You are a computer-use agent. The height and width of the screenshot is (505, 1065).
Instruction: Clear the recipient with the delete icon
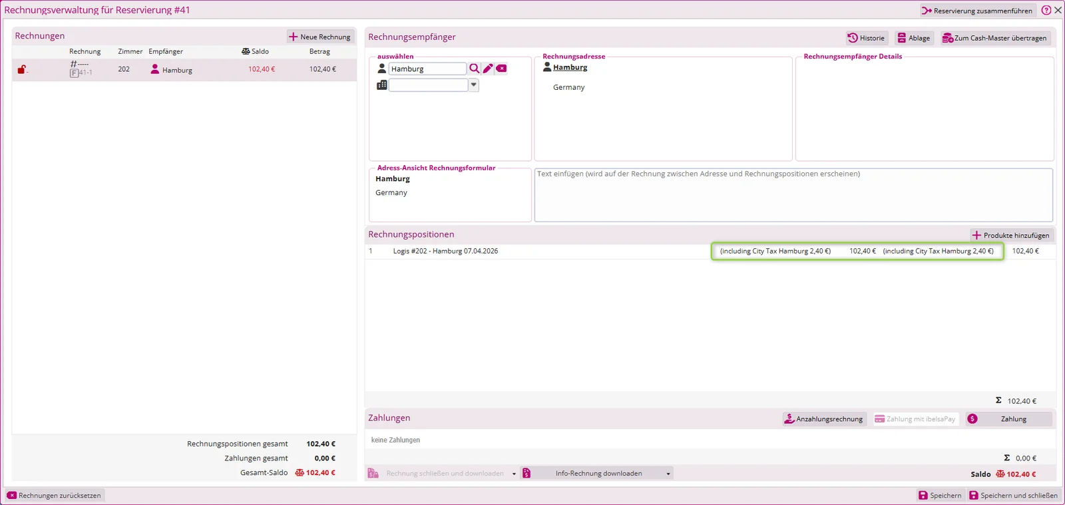pyautogui.click(x=501, y=69)
